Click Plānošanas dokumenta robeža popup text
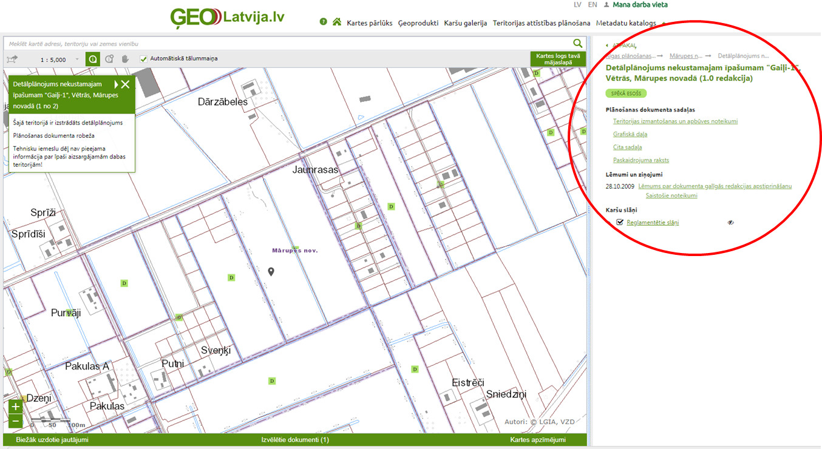This screenshot has height=449, width=822. (53, 136)
